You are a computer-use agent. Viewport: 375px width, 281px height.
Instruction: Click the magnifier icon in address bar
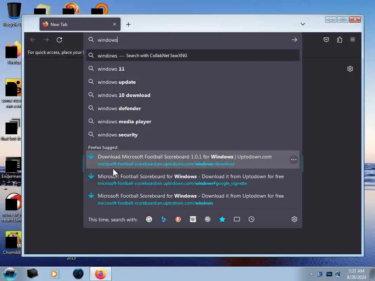click(91, 40)
